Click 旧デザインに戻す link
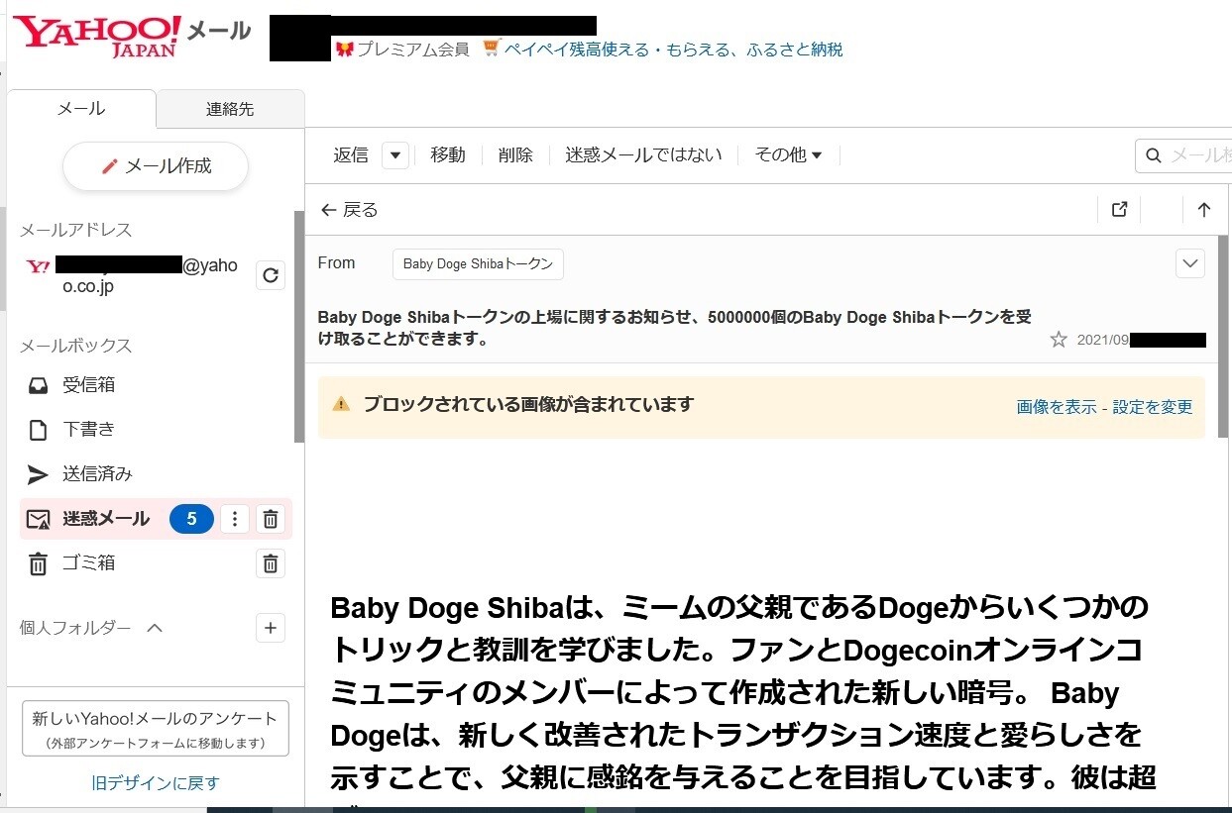The height and width of the screenshot is (813, 1232). coord(156,783)
